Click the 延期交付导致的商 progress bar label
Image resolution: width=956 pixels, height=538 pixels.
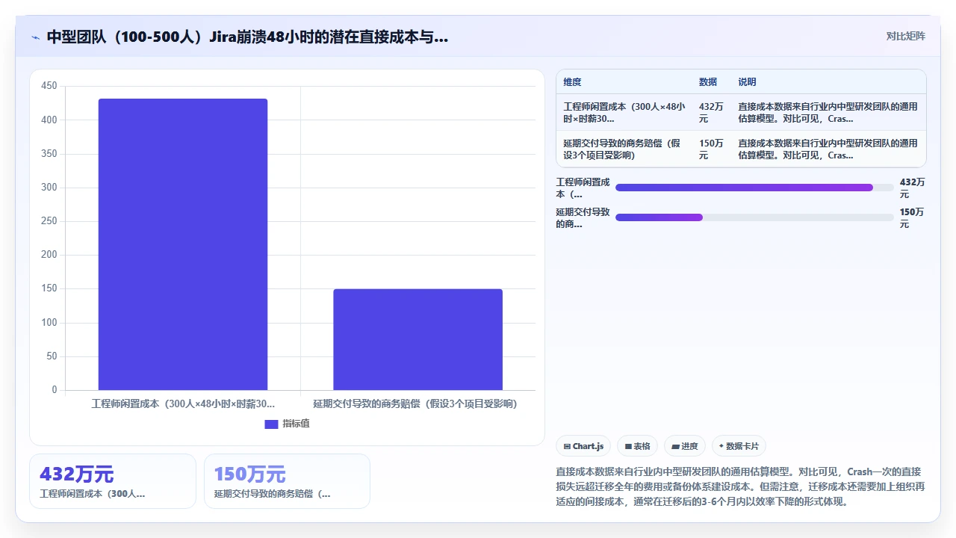[x=583, y=217]
